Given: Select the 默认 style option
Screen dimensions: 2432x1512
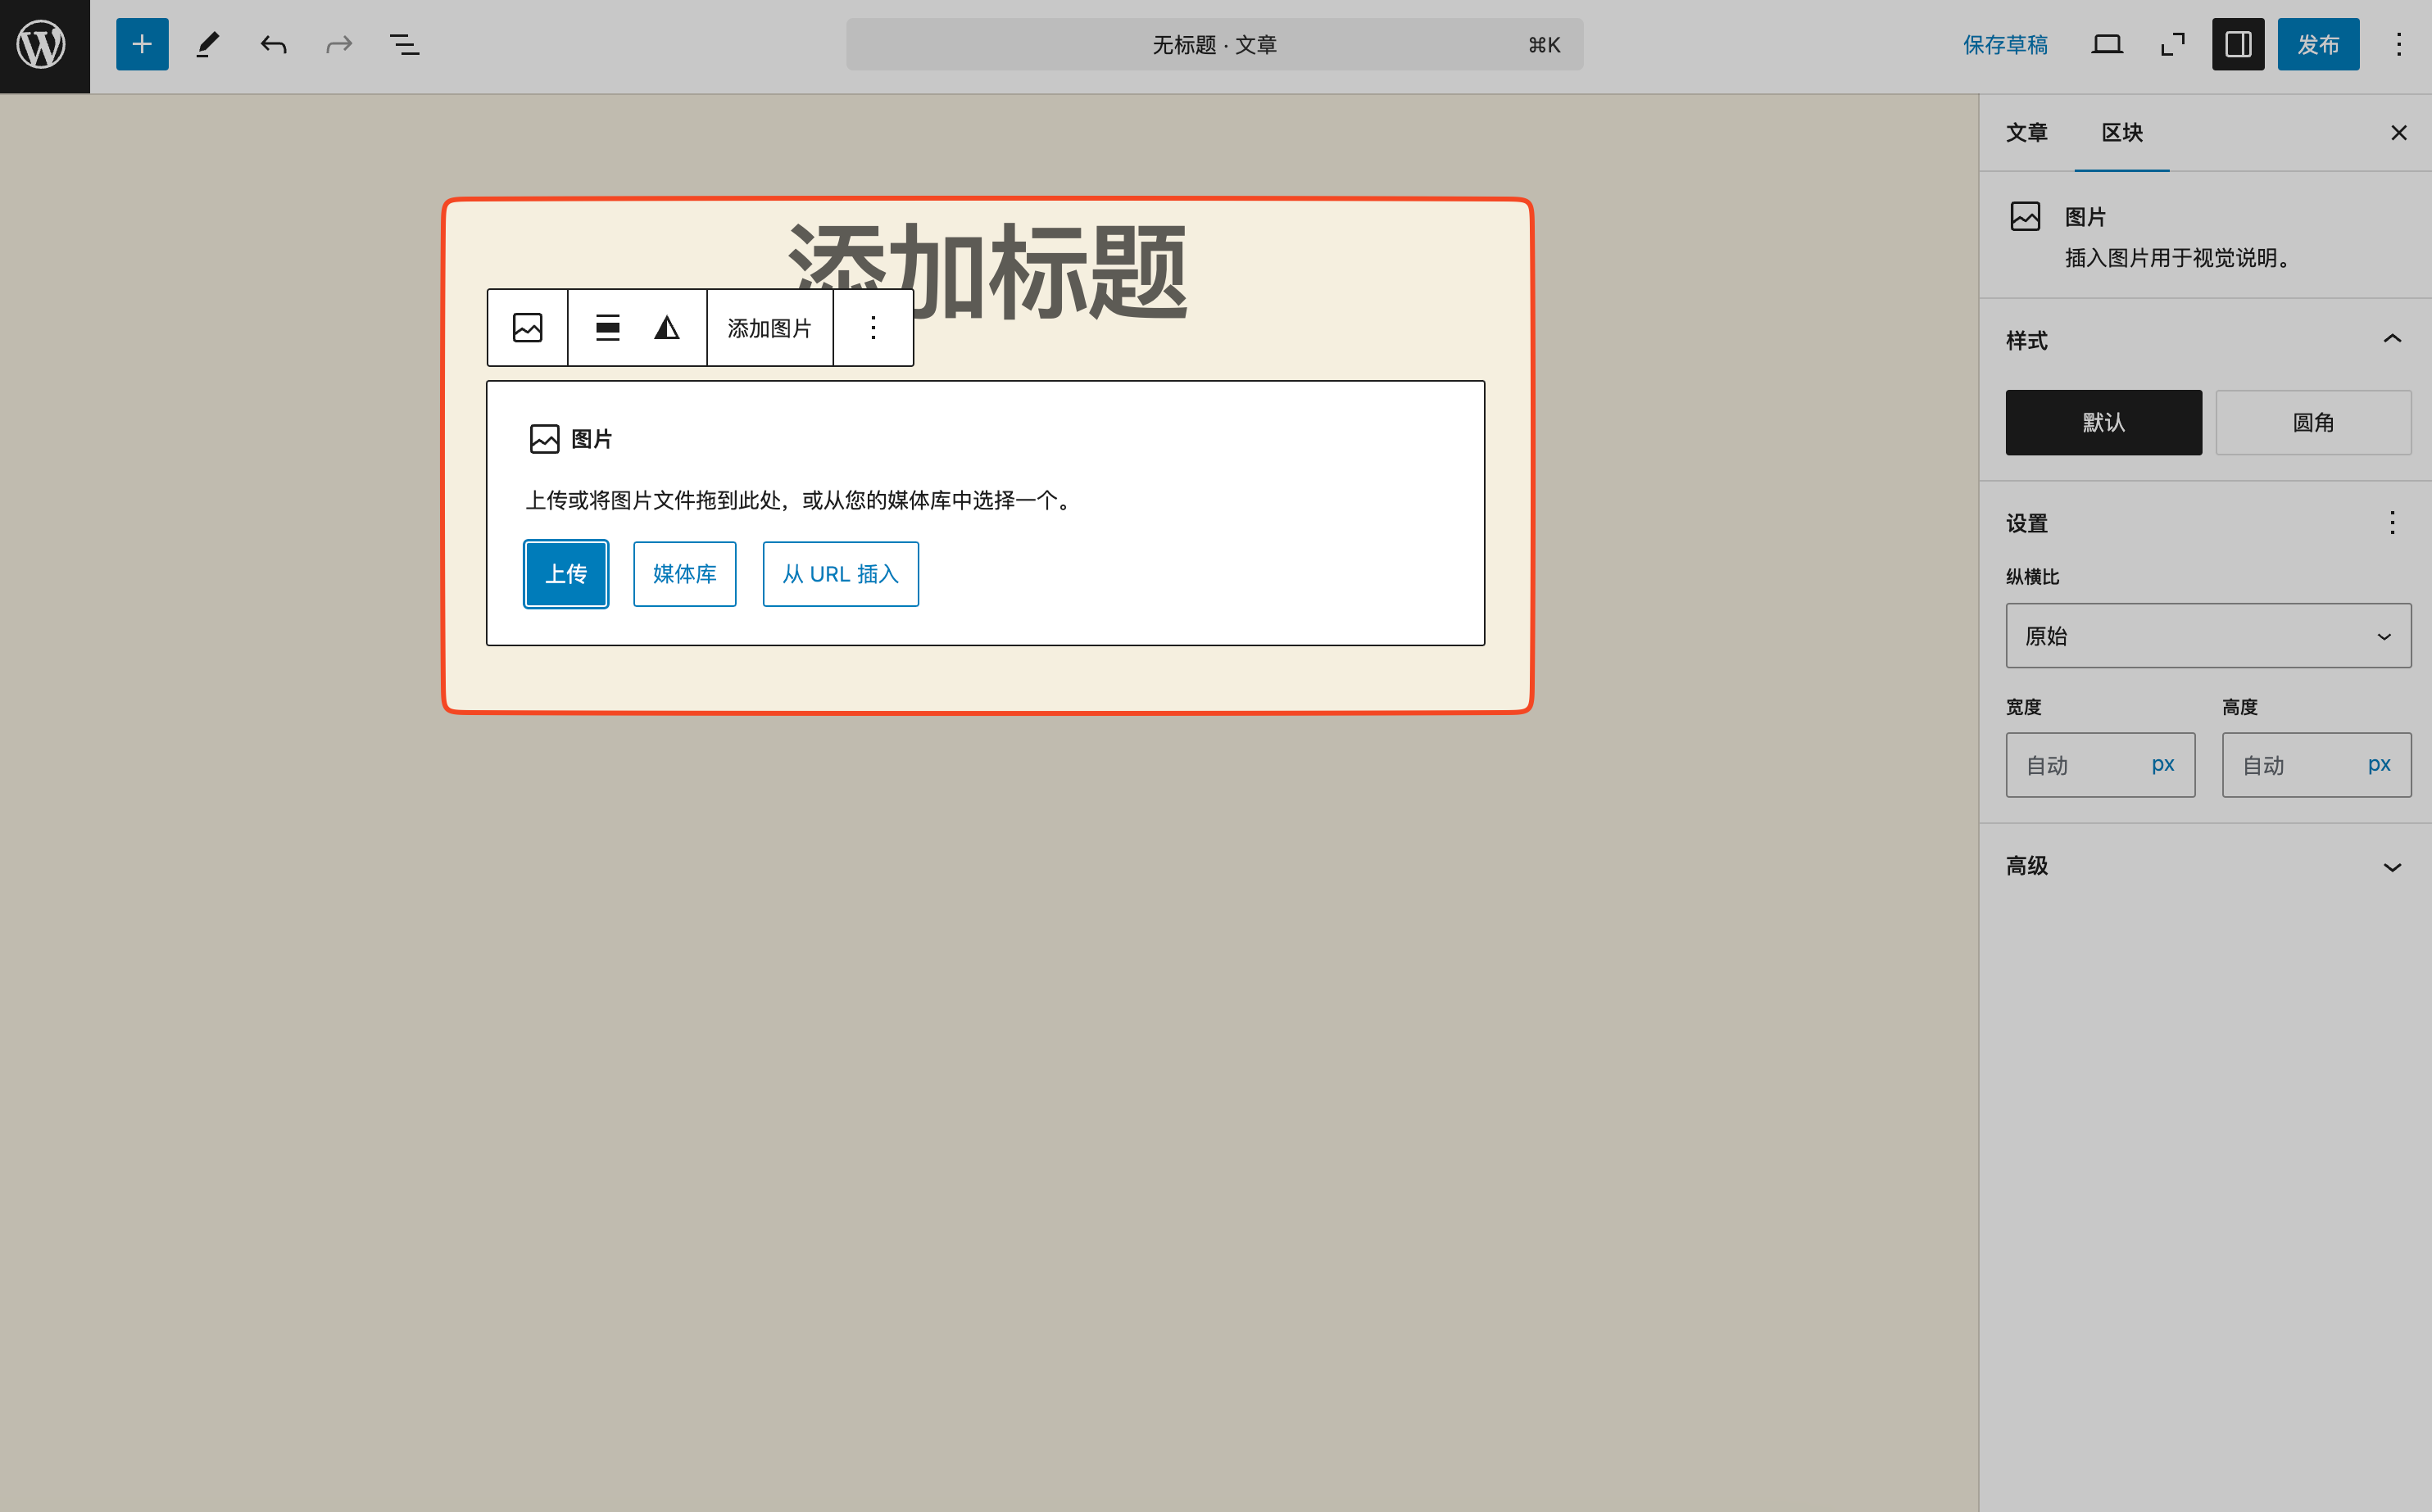Looking at the screenshot, I should pyautogui.click(x=2103, y=423).
